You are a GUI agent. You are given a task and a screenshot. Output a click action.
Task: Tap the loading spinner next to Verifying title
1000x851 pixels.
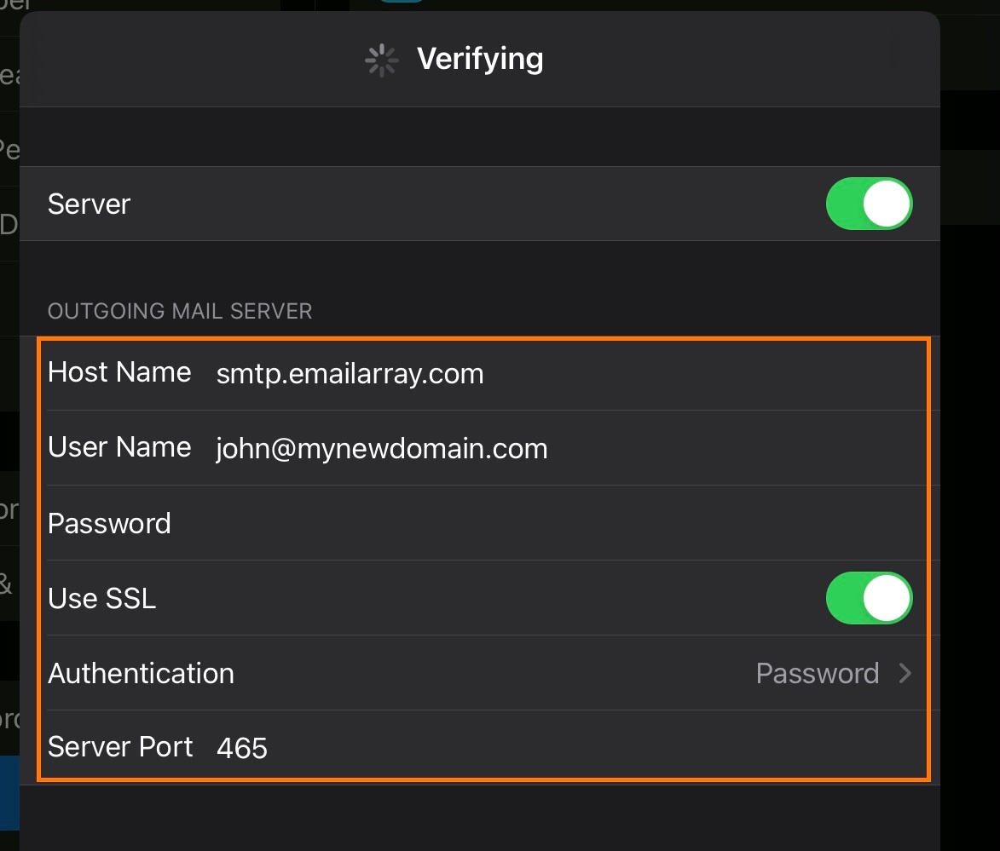click(381, 60)
